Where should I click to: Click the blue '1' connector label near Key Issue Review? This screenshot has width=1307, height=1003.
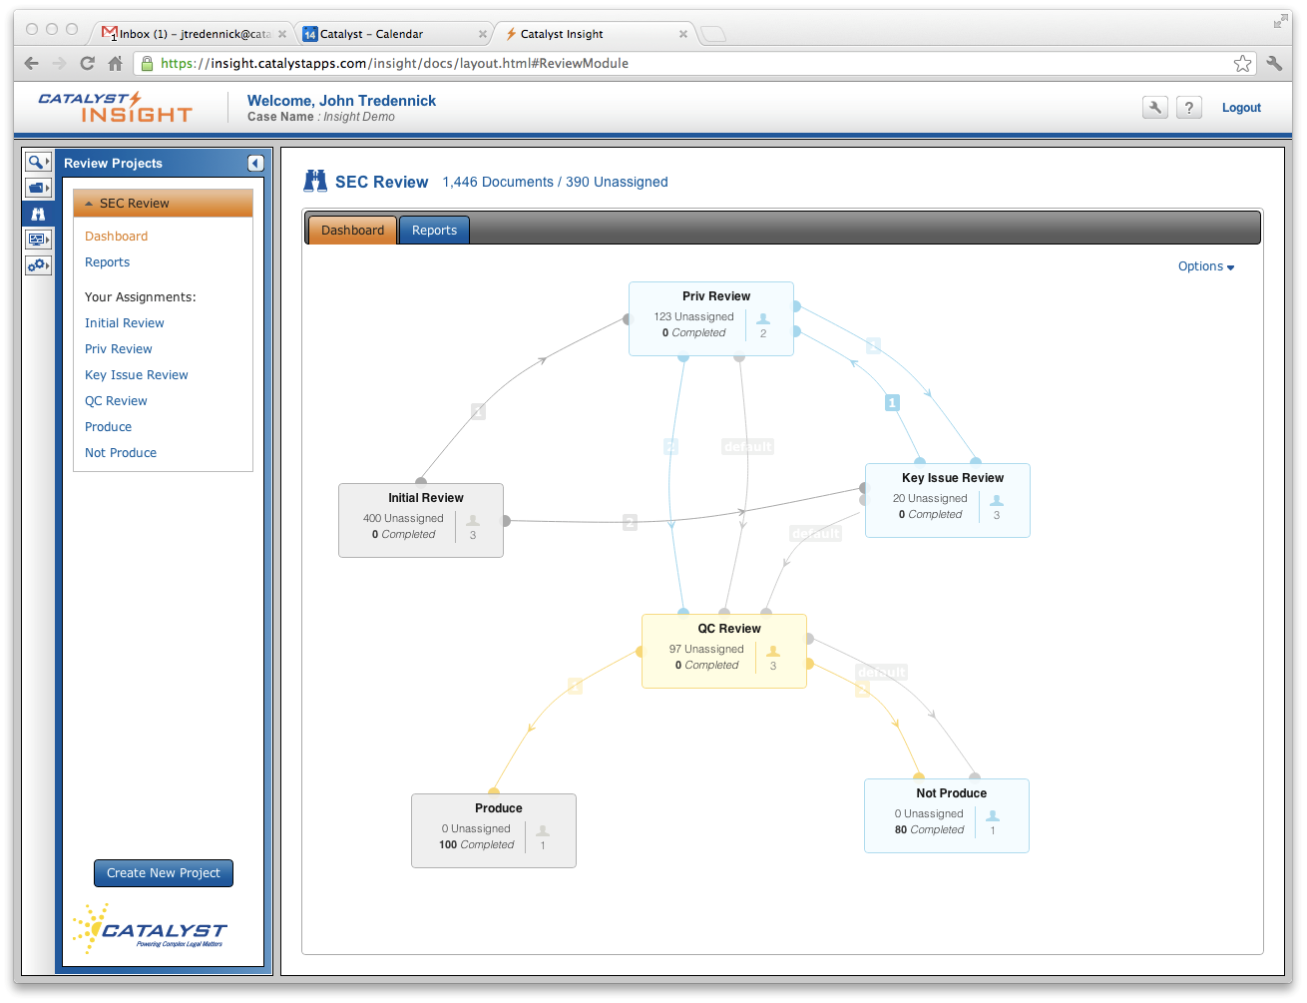892,402
